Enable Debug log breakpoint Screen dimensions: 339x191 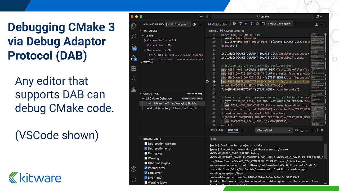click(146, 153)
